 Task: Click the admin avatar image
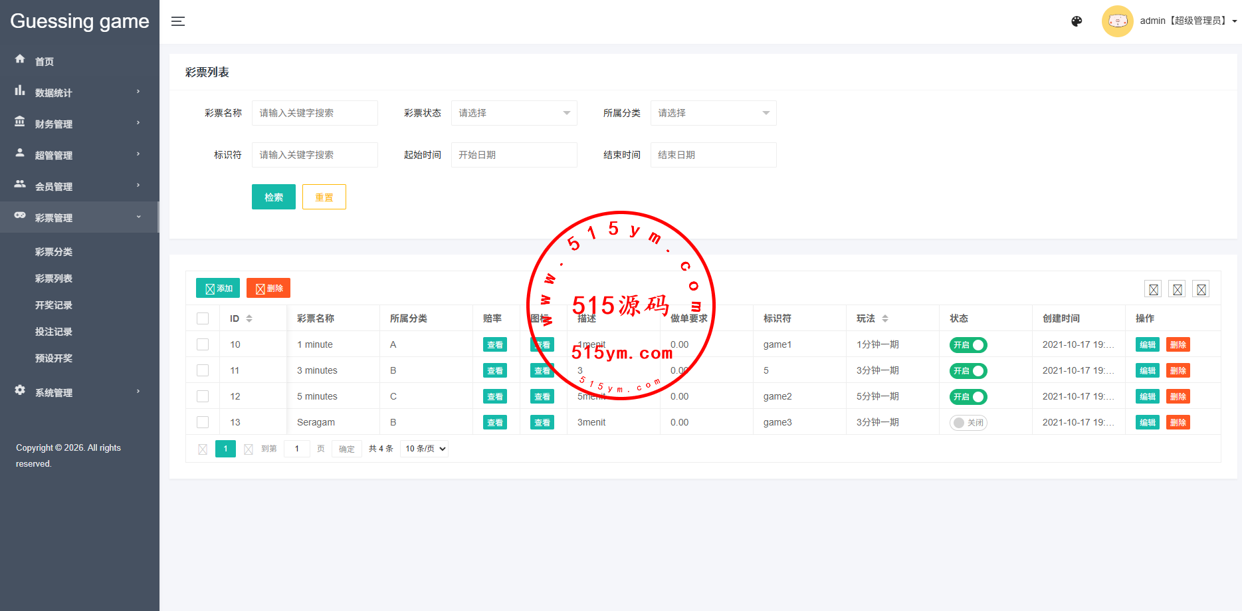(1117, 21)
